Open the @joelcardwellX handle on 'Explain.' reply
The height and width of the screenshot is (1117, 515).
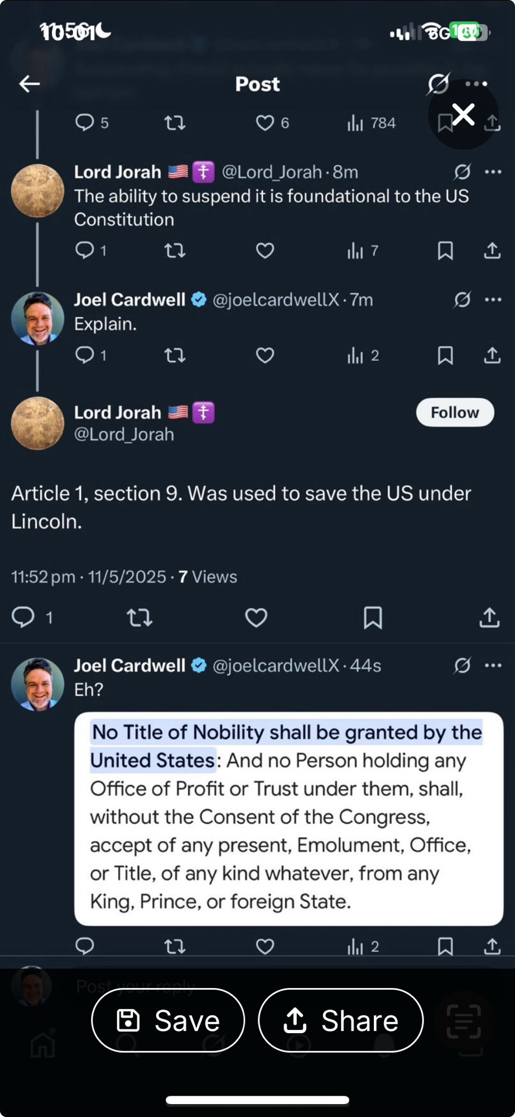pyautogui.click(x=276, y=300)
